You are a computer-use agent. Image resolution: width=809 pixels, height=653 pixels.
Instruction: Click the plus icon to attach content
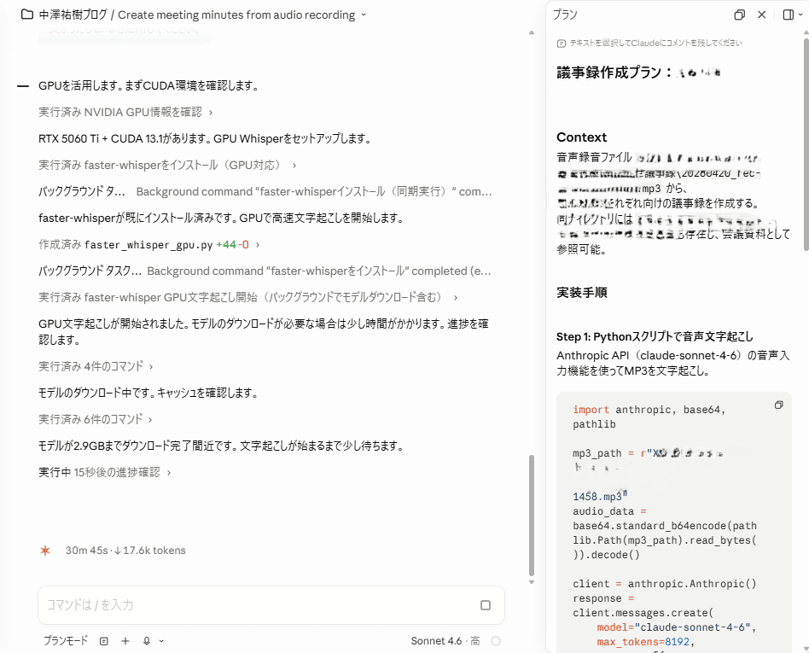click(x=124, y=640)
